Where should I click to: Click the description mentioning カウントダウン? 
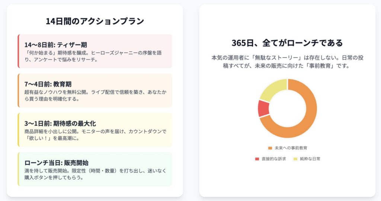[x=95, y=135]
